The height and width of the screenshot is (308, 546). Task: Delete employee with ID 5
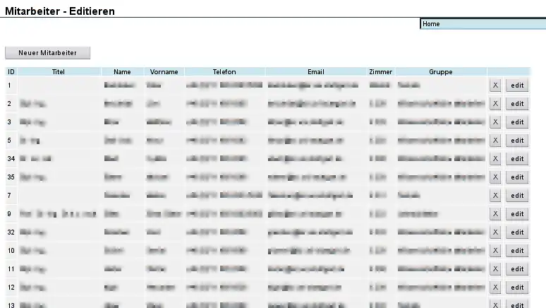(495, 141)
